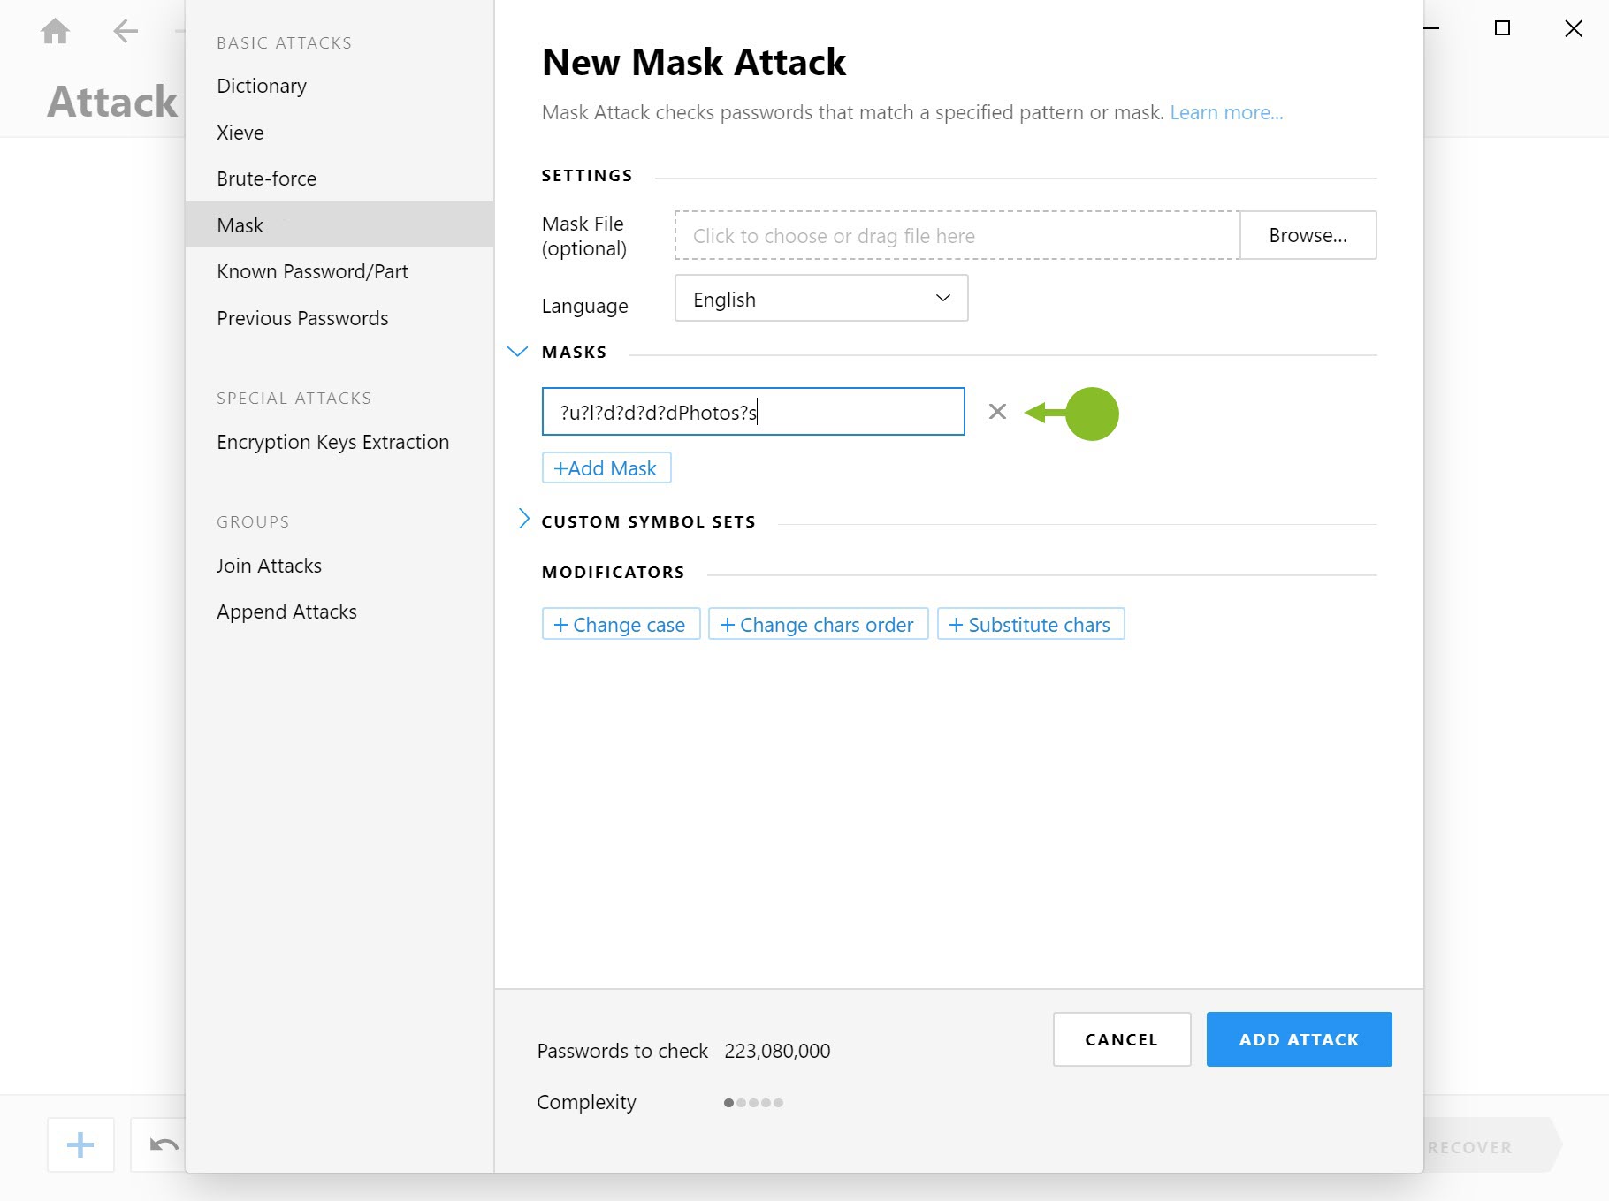Expand the CUSTOM SYMBOL SETS section
This screenshot has height=1201, width=1609.
pos(523,521)
